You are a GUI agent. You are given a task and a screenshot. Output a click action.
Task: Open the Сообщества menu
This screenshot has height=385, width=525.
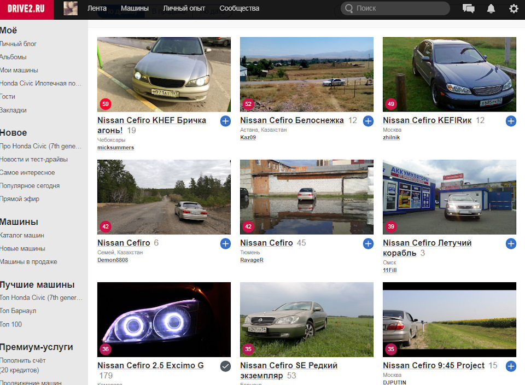pos(239,8)
